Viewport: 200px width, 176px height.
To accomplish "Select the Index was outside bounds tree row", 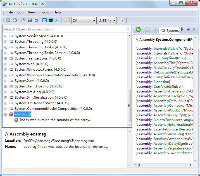I will 55,120.
